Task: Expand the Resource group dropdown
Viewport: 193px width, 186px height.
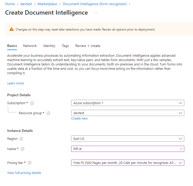Action: (x=127, y=113)
